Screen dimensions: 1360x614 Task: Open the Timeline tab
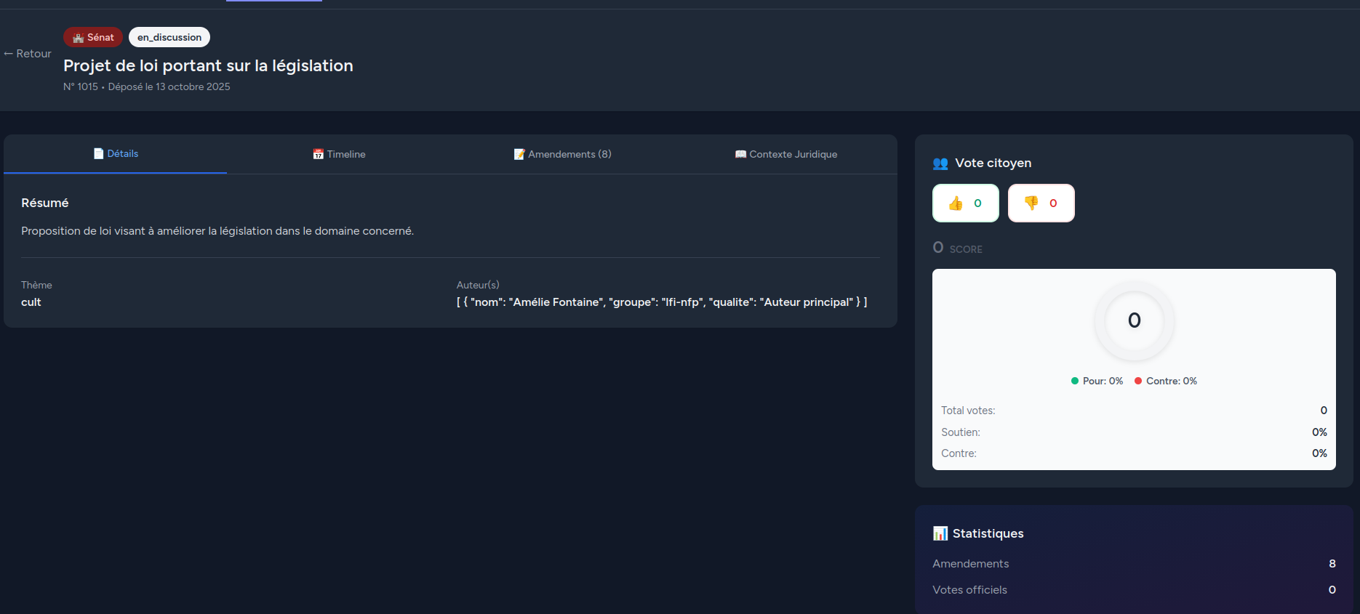click(x=340, y=154)
